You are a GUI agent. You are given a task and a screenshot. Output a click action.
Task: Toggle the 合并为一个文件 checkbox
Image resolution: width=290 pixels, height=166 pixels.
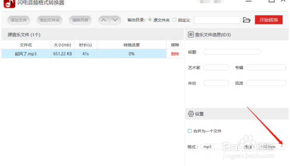[190, 131]
